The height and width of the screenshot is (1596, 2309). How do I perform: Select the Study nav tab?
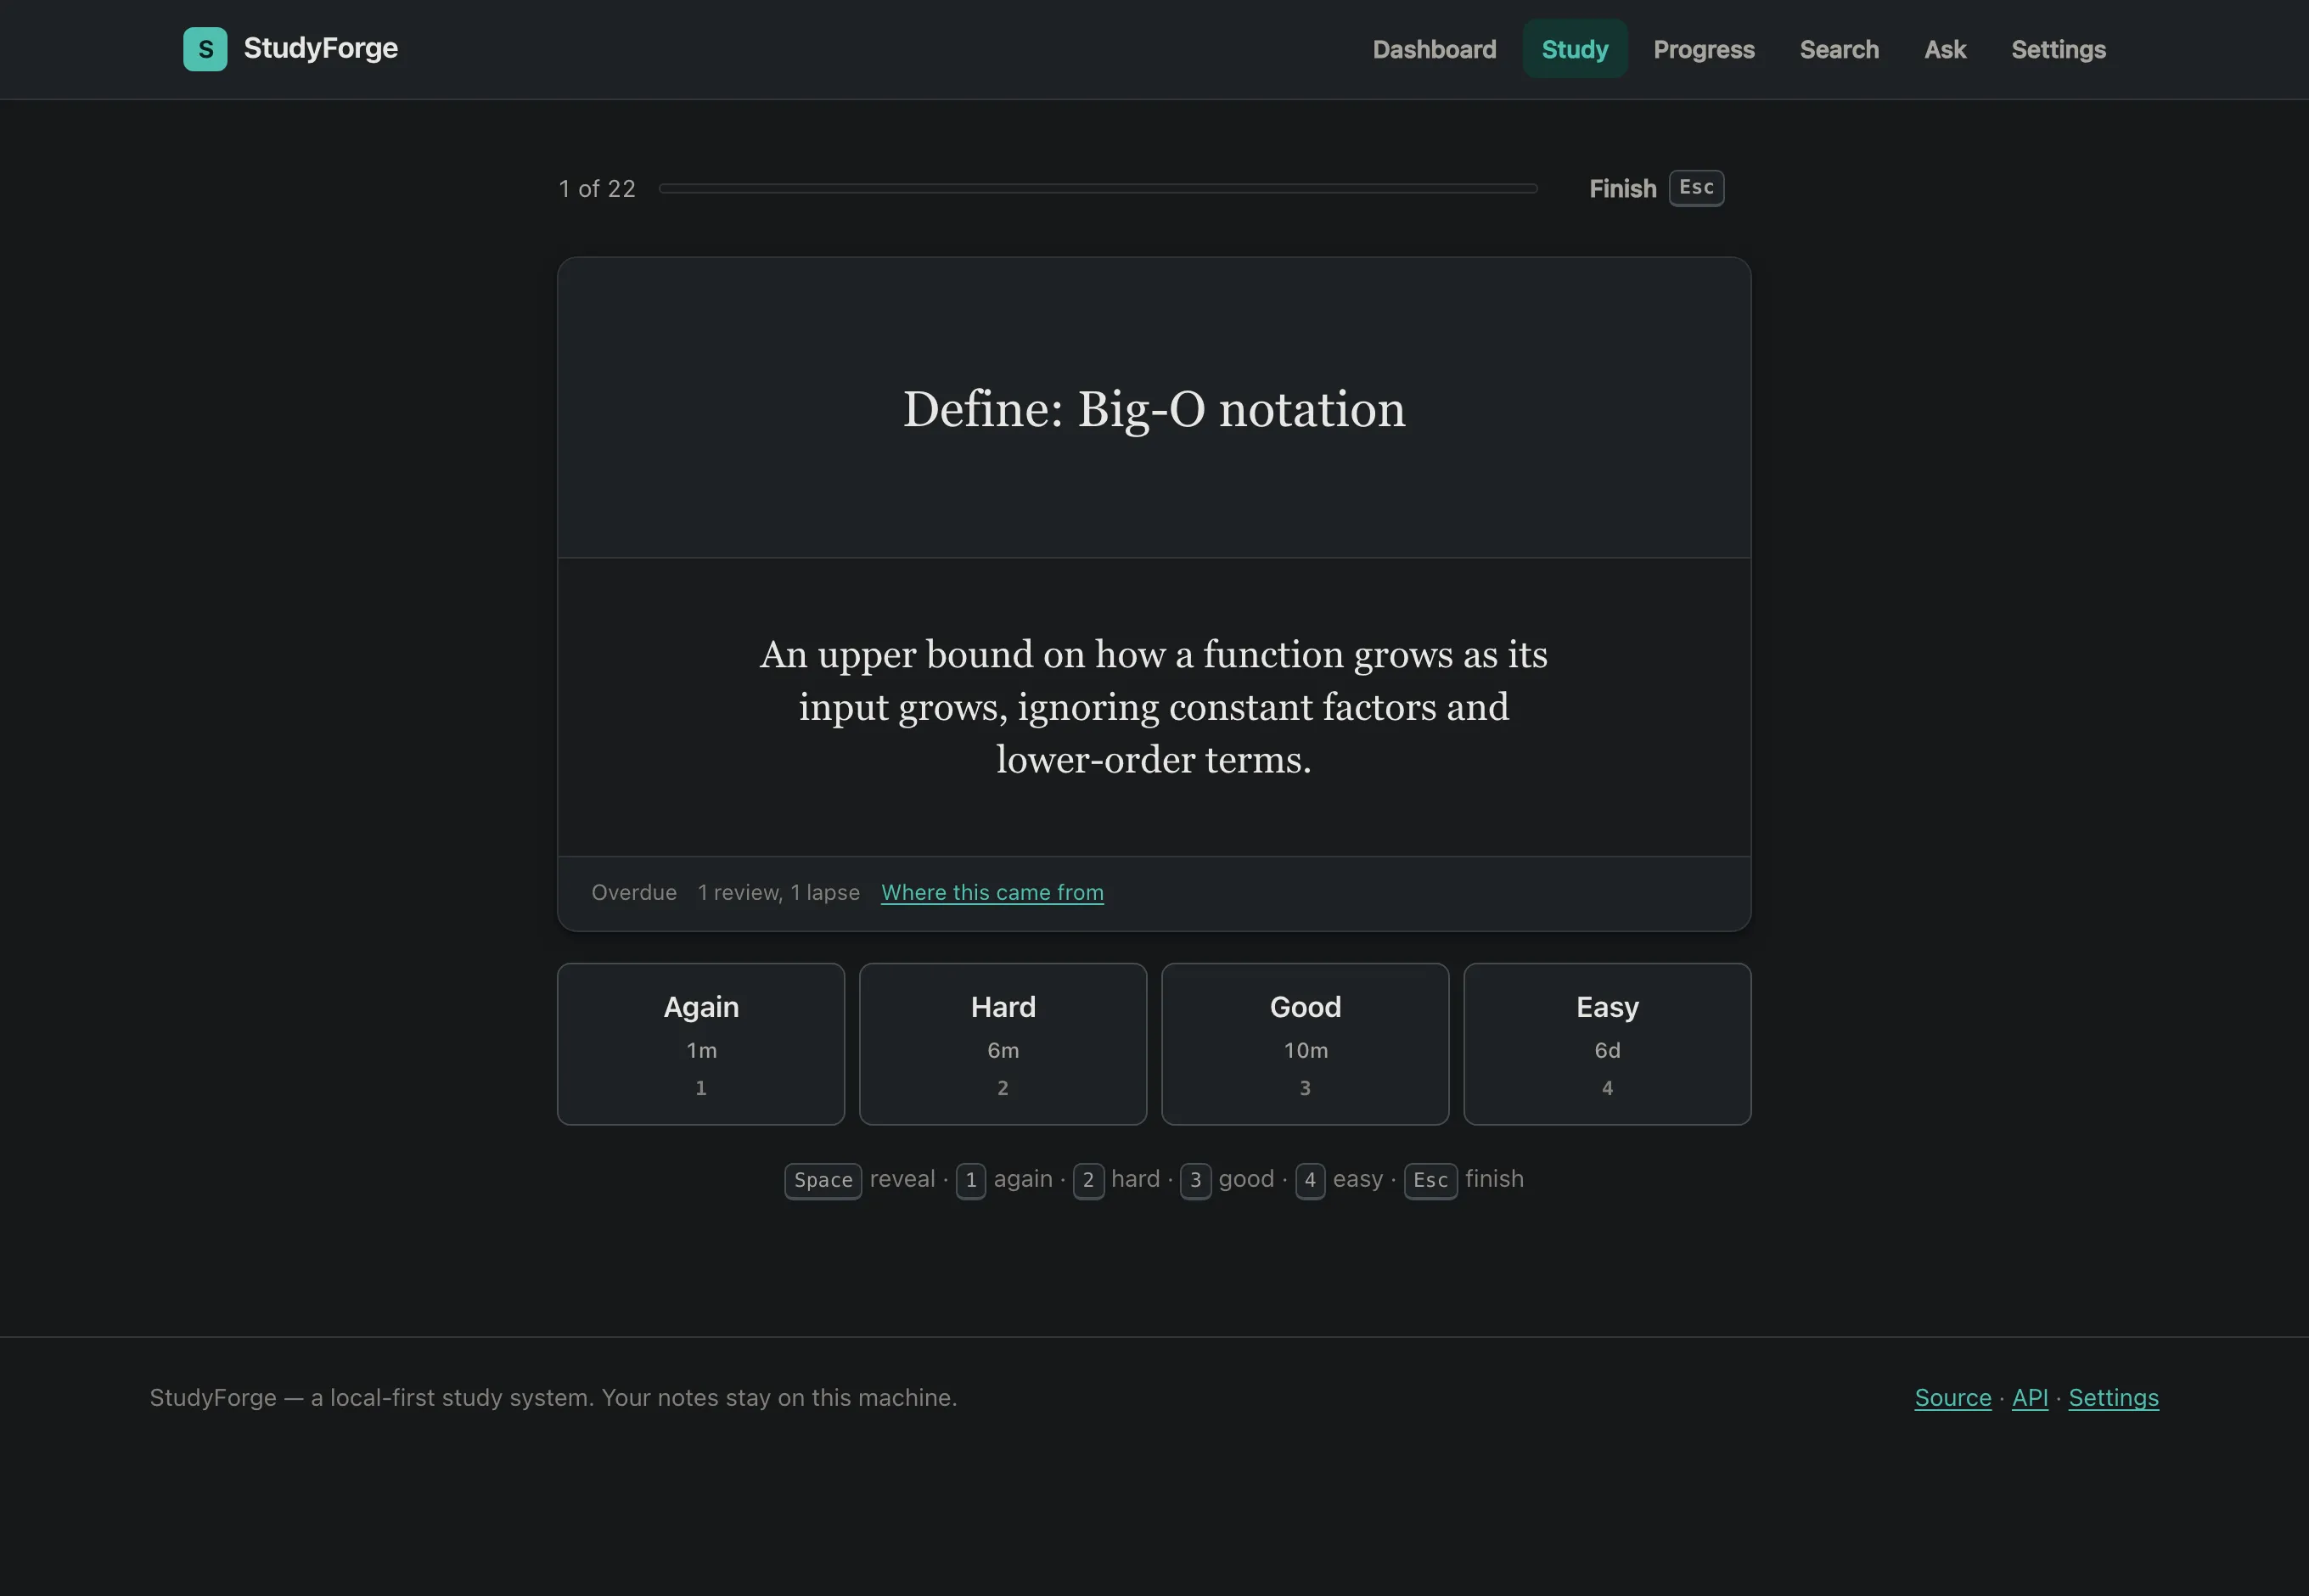click(1575, 49)
